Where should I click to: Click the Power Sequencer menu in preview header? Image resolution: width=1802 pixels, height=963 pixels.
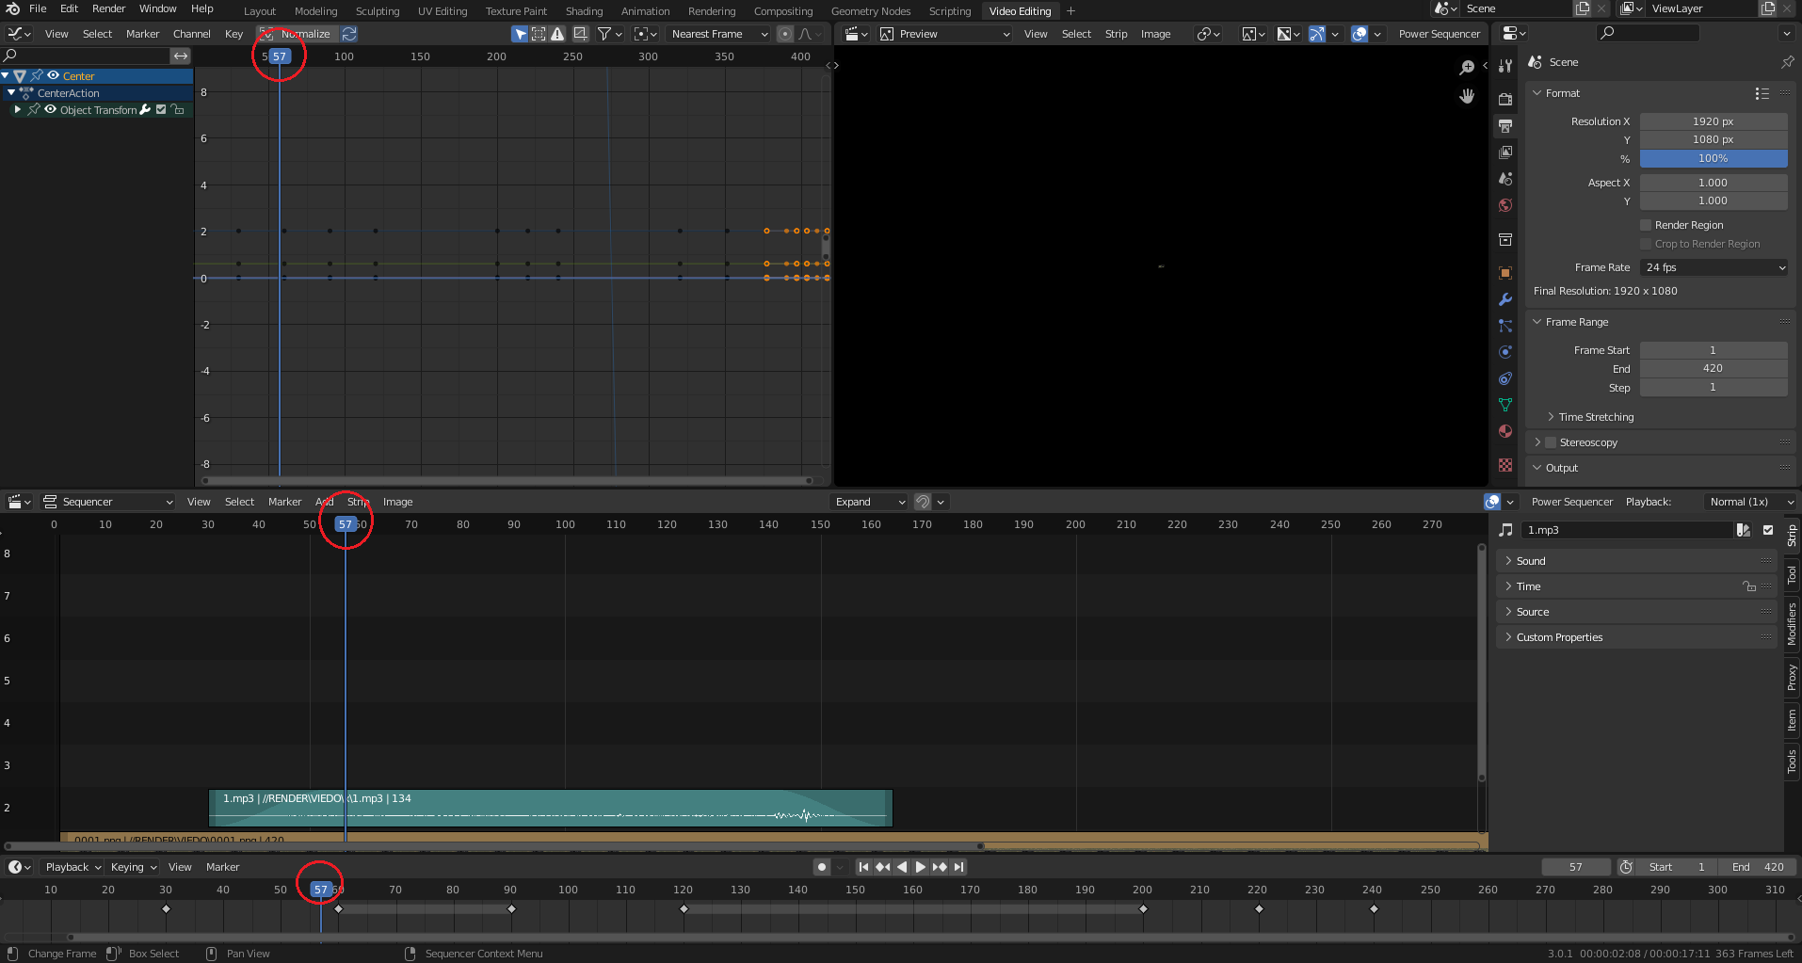pos(1439,34)
